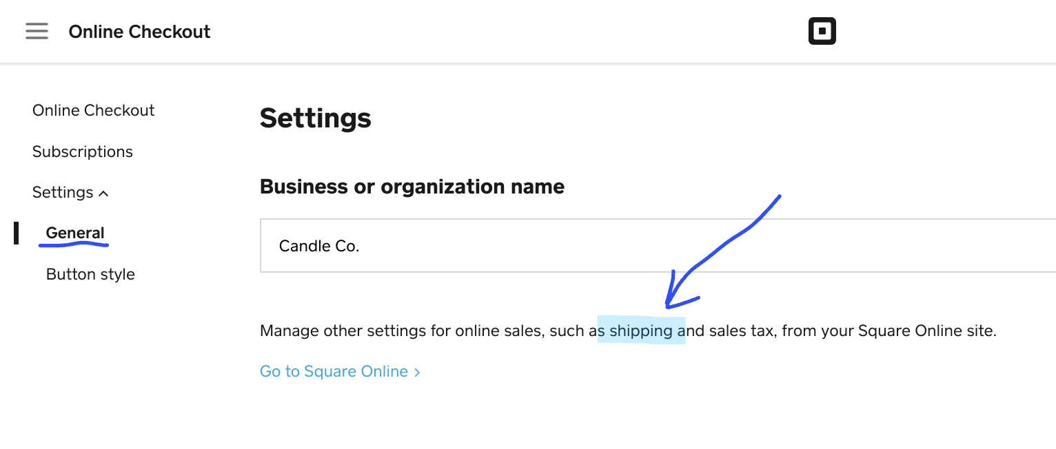The width and height of the screenshot is (1056, 449).
Task: Click the Online Checkout header title
Action: (x=139, y=32)
